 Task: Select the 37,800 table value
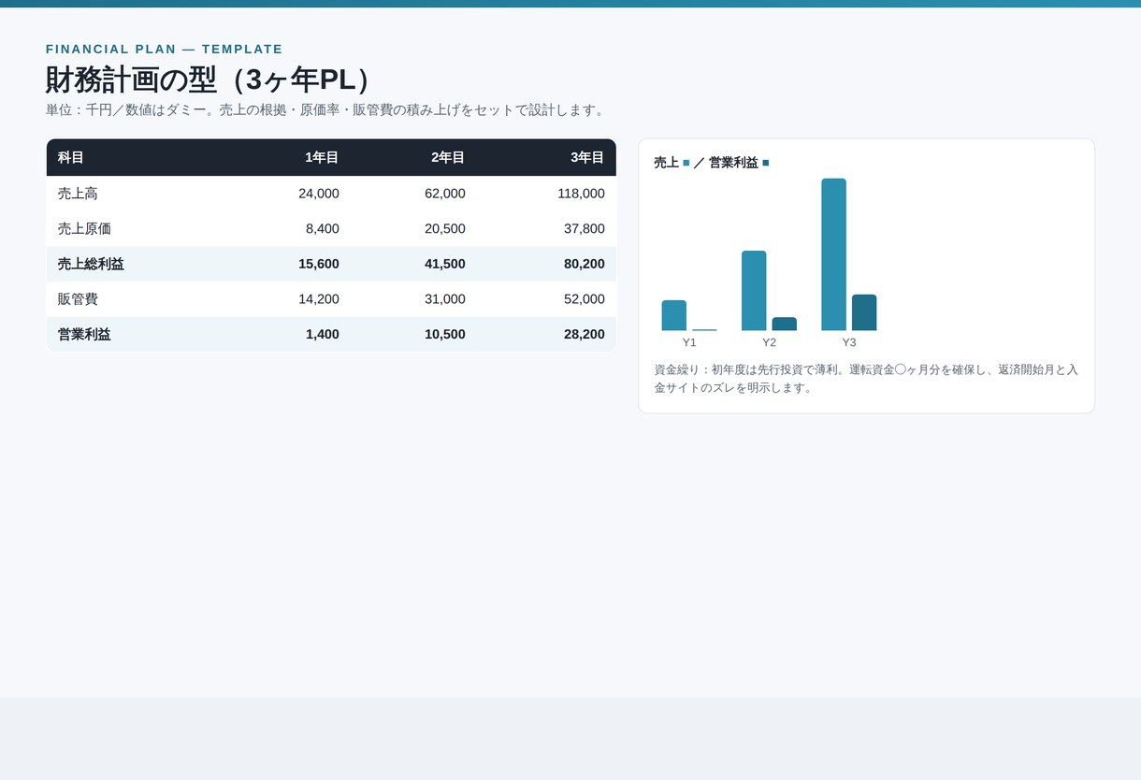pyautogui.click(x=585, y=228)
